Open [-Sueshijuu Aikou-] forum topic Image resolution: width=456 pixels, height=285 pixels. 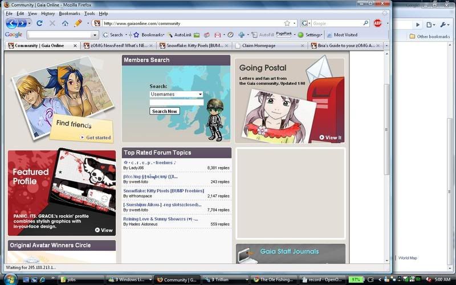(162, 205)
